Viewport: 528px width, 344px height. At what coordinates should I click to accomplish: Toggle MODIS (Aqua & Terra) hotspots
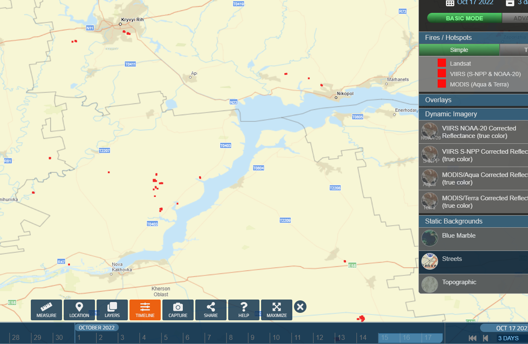pos(442,84)
